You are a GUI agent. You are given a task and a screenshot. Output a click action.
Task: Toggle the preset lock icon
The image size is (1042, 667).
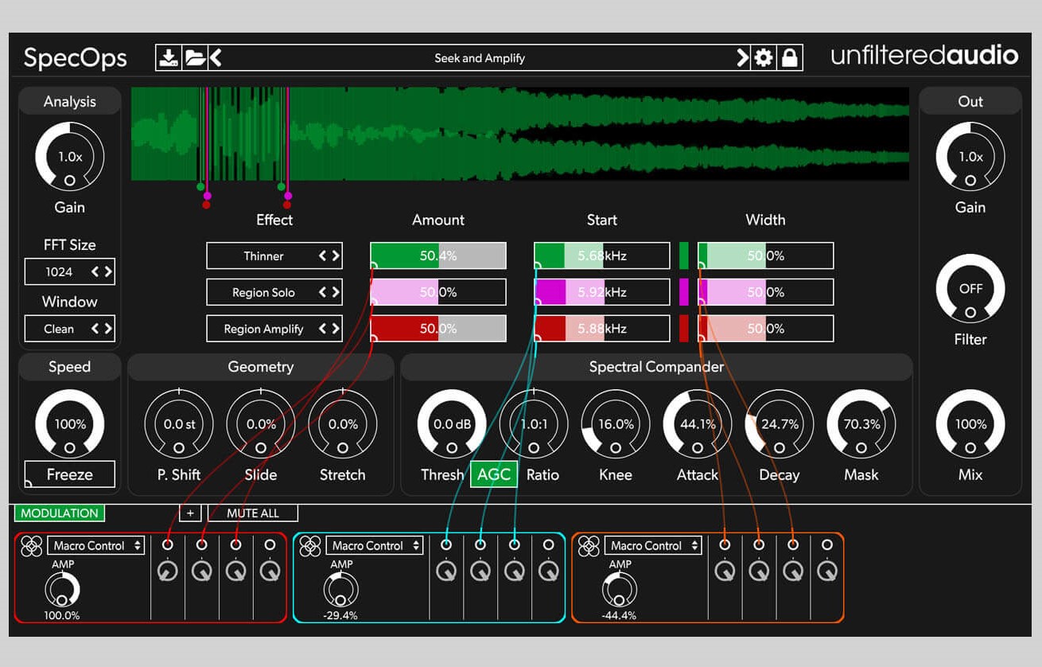[x=789, y=58]
